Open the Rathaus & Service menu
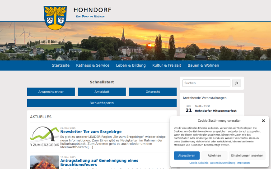Image resolution: width=271 pixels, height=169 pixels. click(x=93, y=65)
